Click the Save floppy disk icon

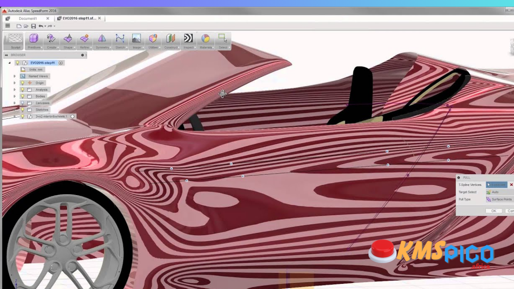pos(33,26)
